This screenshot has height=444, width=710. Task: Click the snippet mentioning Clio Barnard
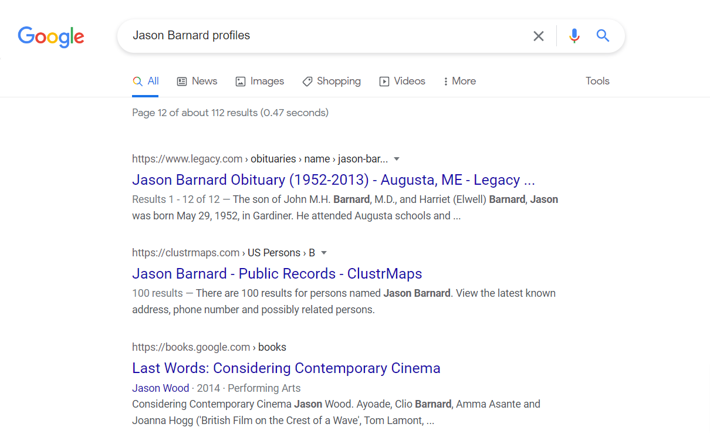pyautogui.click(x=336, y=412)
